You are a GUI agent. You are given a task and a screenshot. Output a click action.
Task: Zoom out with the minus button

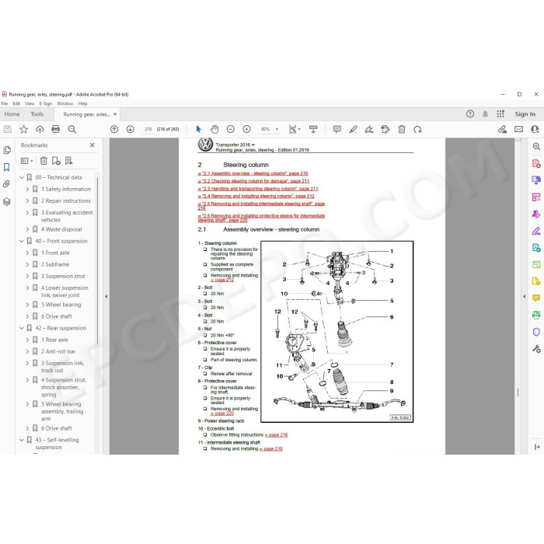(x=230, y=130)
